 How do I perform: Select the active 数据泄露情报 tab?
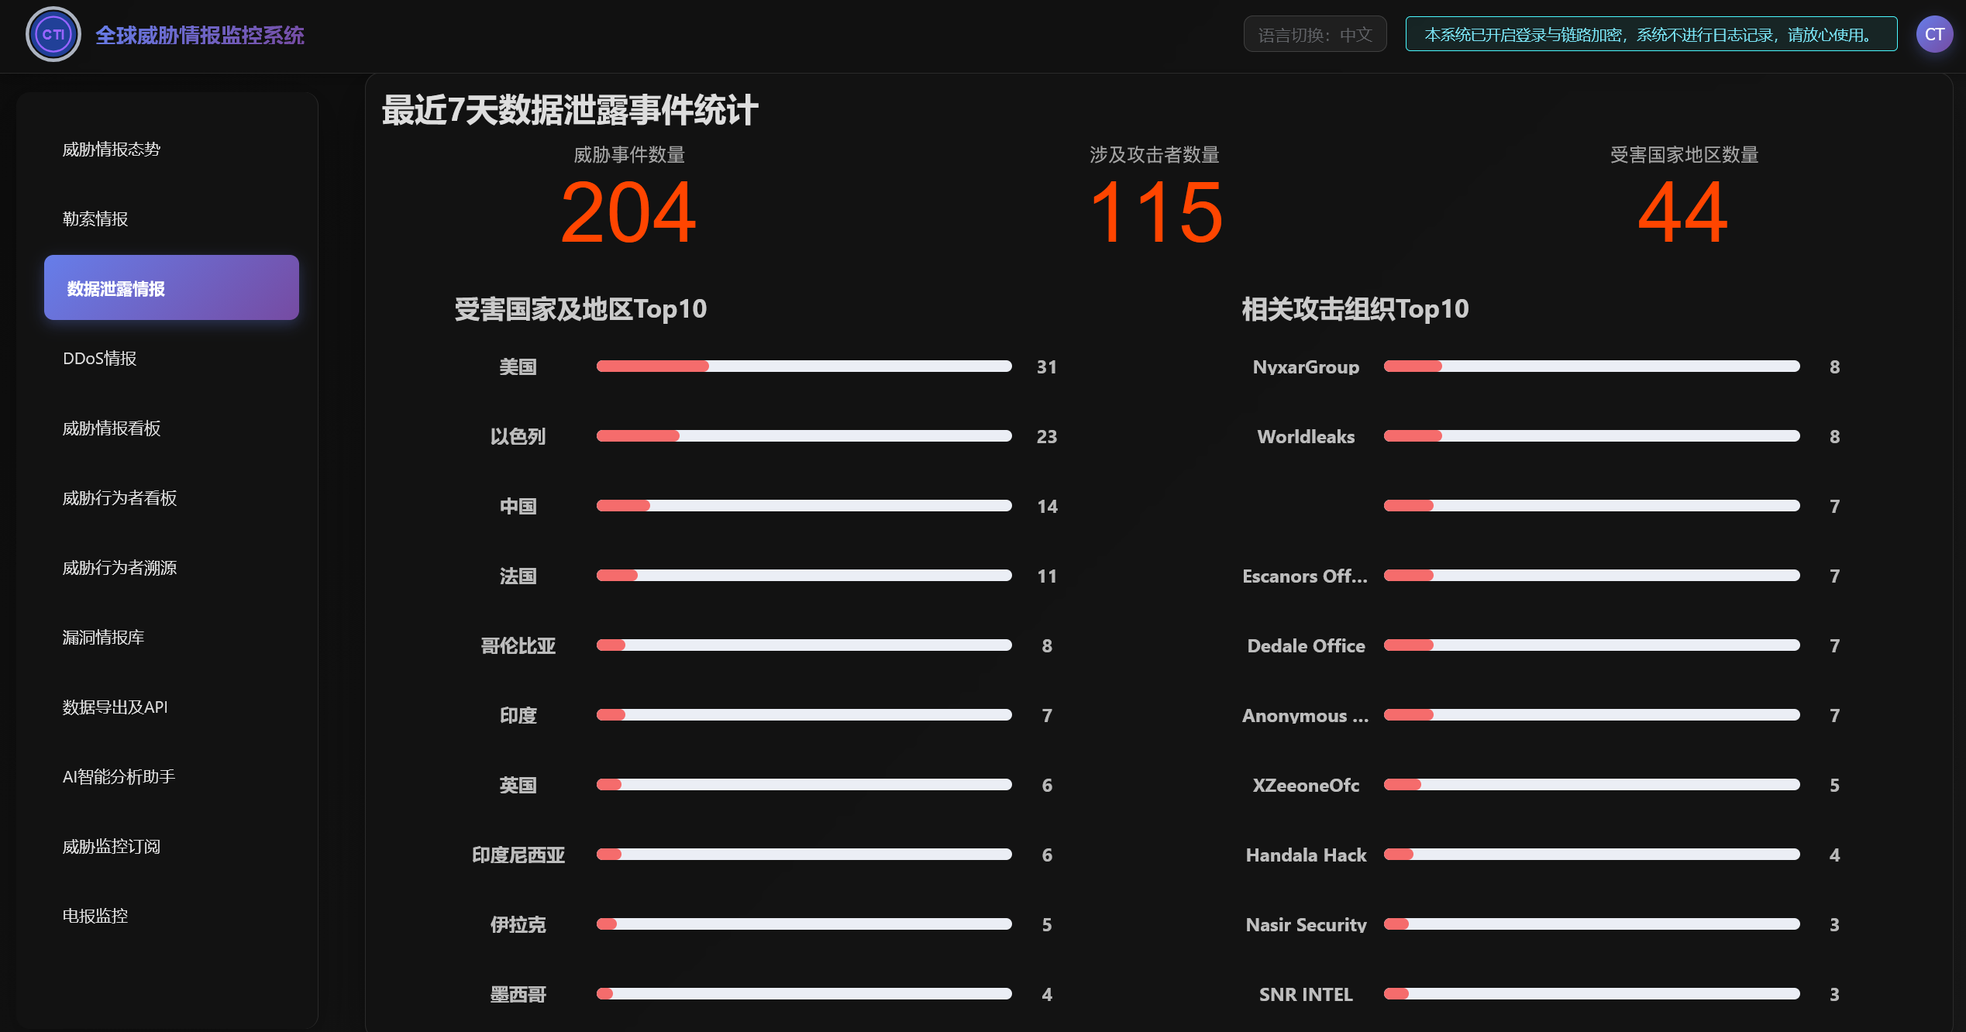(171, 287)
